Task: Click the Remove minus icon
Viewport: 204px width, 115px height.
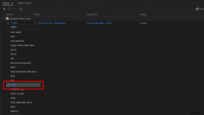Action: tap(15, 9)
